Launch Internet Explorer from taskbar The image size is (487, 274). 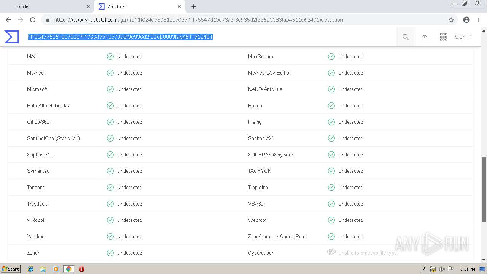point(30,269)
